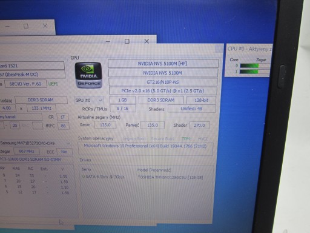Screen dimensions: 310x233
Task: Open the GPU #0 selector dropdown
Action: [x=89, y=100]
